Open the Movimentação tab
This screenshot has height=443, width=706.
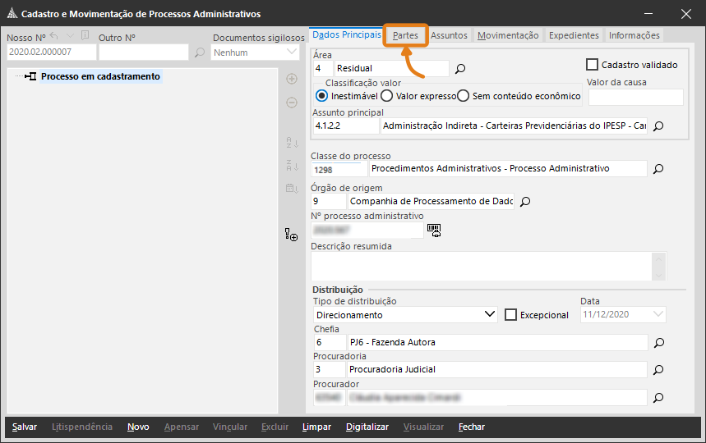pos(508,36)
